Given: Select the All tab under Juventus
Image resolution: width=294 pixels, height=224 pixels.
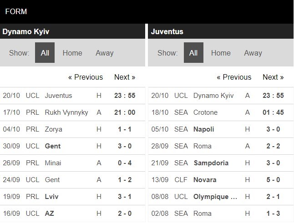Looking at the screenshot, I should (193, 53).
